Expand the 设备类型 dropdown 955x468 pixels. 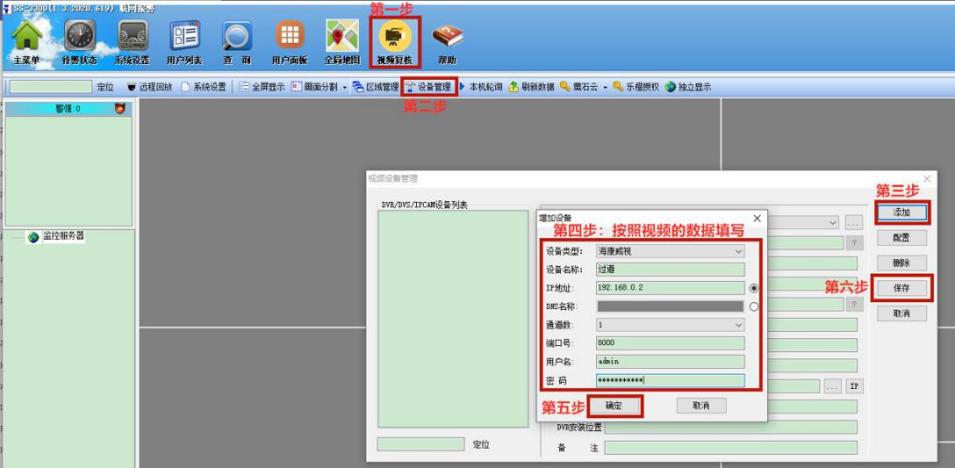click(739, 251)
